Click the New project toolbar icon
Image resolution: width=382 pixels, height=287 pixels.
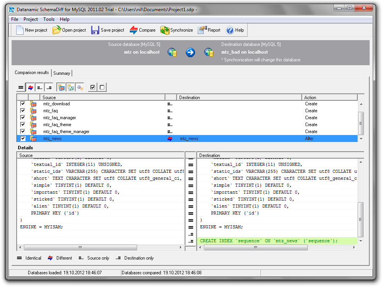coord(19,30)
